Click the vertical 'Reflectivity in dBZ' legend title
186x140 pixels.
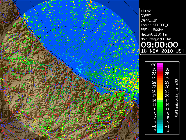pos(177,98)
